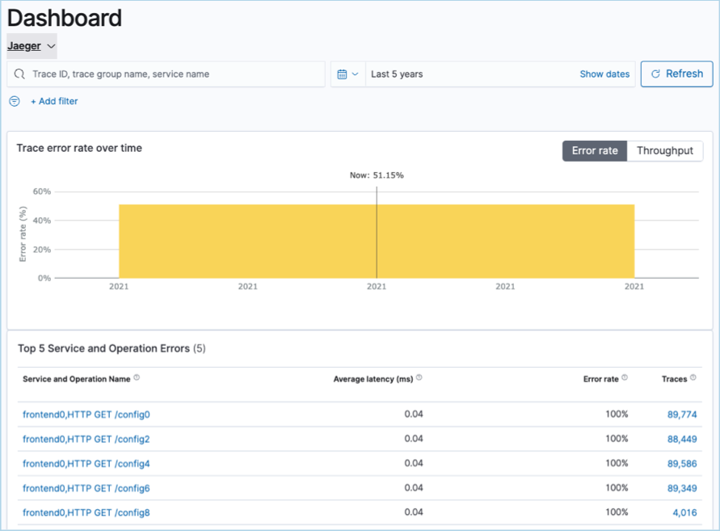
Task: Click info icon next to Average latency
Action: (419, 378)
